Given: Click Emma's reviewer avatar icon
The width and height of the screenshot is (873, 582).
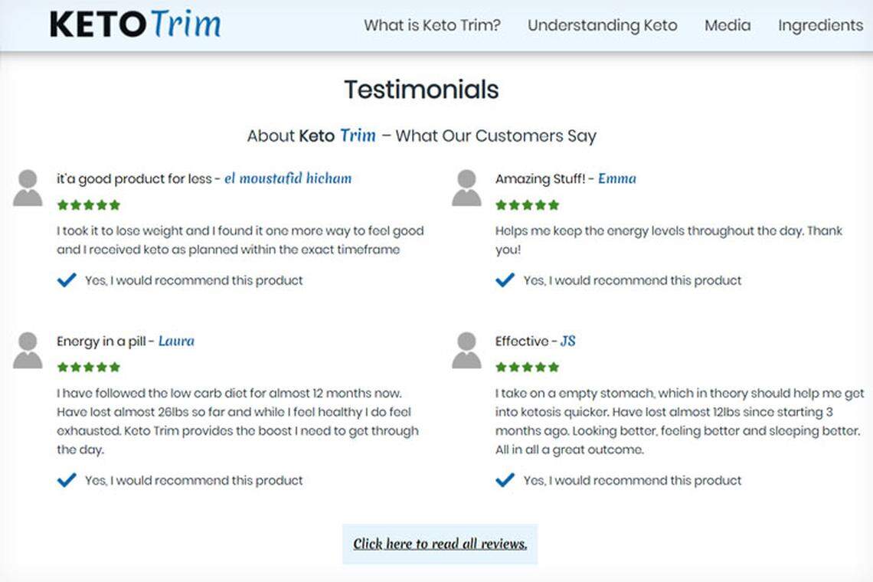Looking at the screenshot, I should pyautogui.click(x=466, y=188).
